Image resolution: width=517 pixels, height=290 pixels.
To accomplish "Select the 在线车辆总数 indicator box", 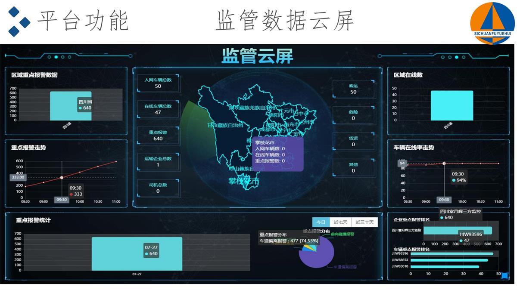I will click(x=158, y=109).
